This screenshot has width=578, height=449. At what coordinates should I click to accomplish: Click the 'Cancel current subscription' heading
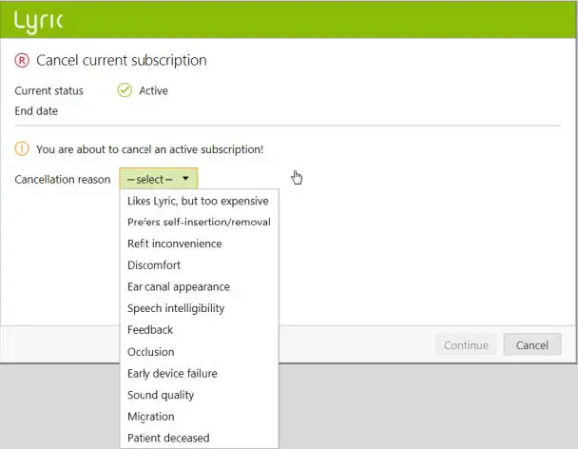point(122,60)
